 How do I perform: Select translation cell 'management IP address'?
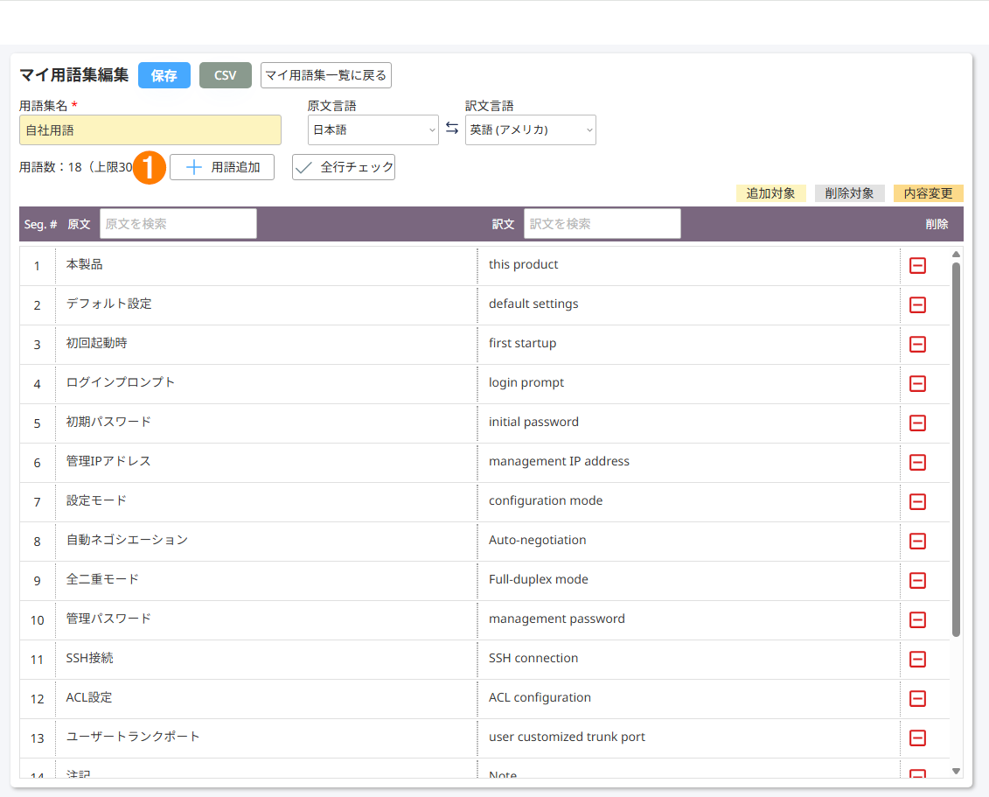(689, 463)
